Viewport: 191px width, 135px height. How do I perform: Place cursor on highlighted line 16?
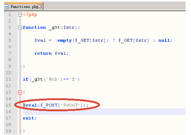pyautogui.click(x=104, y=112)
